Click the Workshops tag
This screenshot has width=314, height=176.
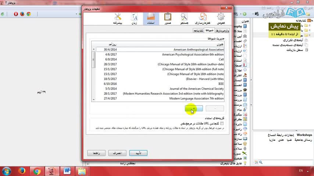[x=304, y=135]
